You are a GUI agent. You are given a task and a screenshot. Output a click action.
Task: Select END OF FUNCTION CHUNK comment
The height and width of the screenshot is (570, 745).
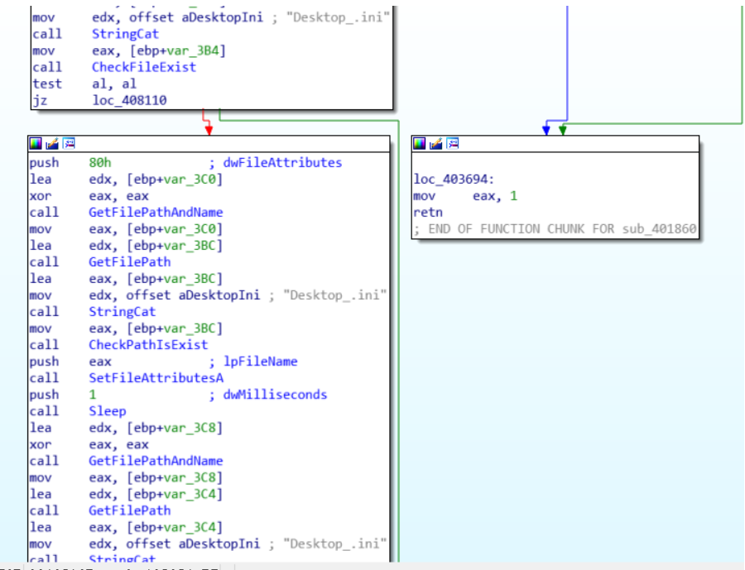555,229
